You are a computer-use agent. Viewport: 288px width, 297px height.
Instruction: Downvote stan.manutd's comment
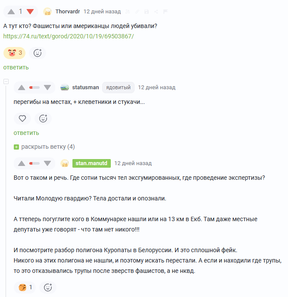click(47, 163)
